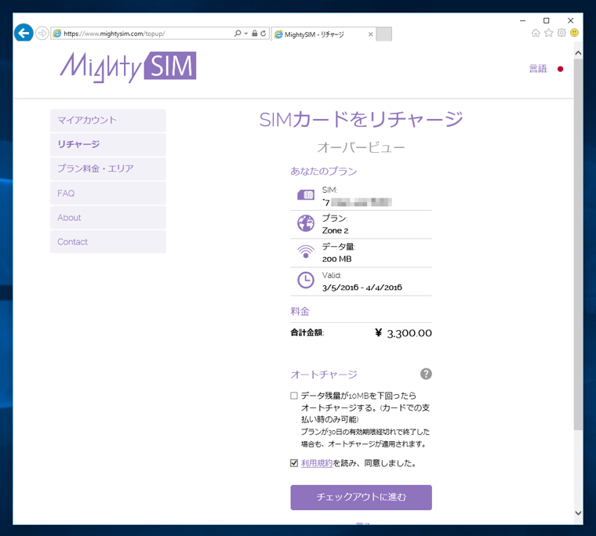596x536 pixels.
Task: Click the SIMカードをリチャージ page title
Action: click(x=361, y=119)
